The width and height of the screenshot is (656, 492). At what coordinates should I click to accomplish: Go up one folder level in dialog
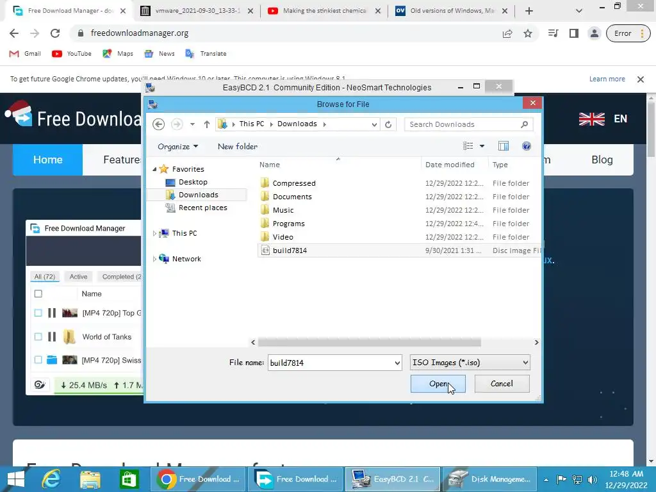tap(207, 124)
